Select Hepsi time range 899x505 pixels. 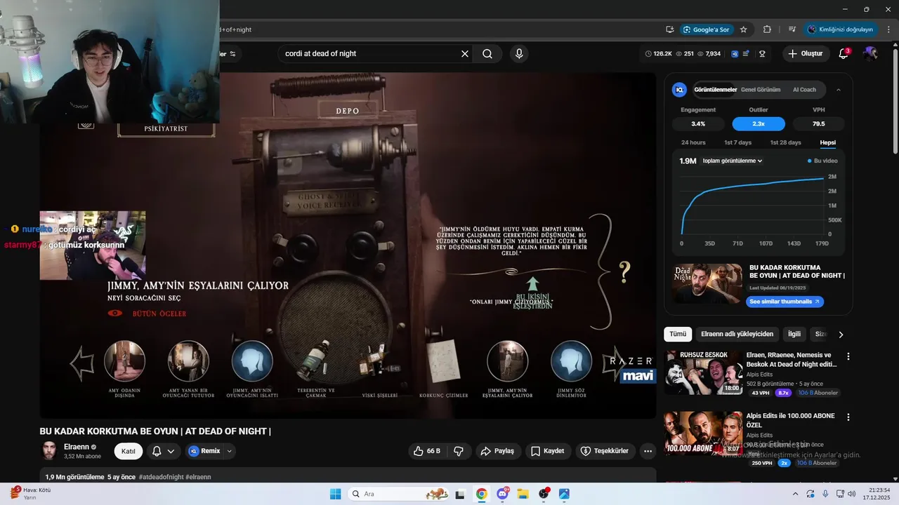(828, 142)
